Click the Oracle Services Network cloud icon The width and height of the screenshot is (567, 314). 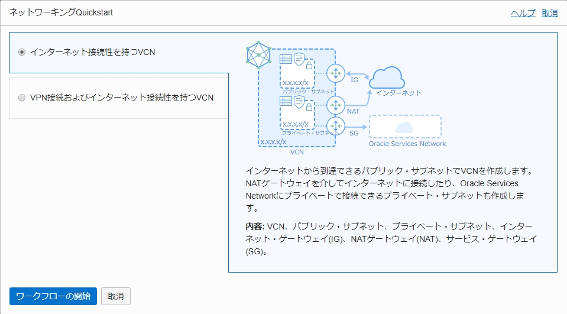(x=404, y=127)
